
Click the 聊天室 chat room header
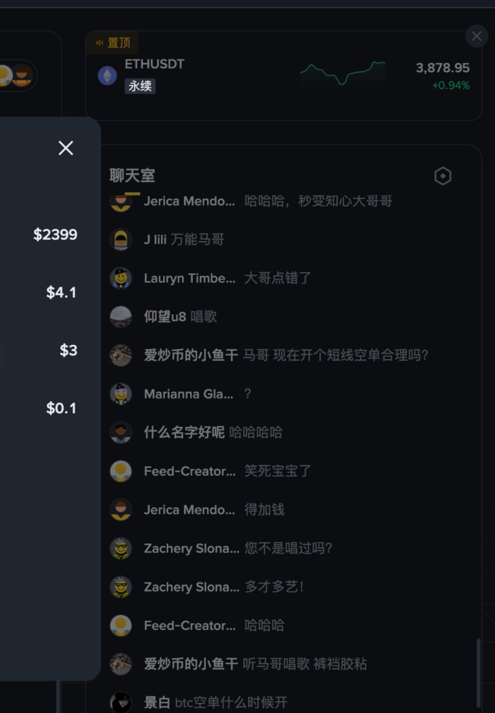132,176
